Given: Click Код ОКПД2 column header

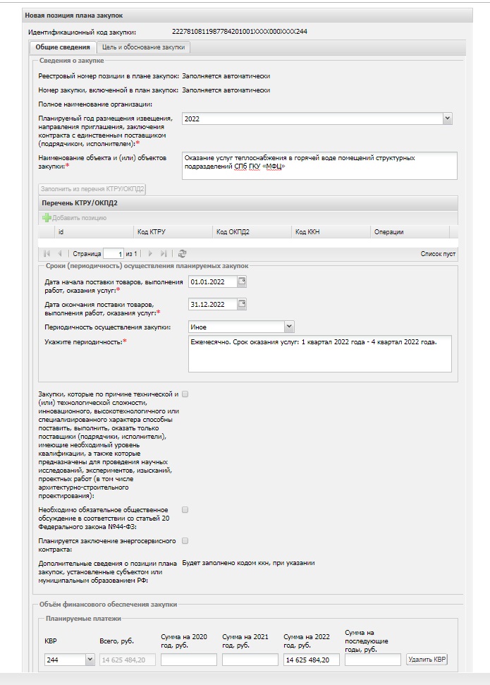Looking at the screenshot, I should tap(252, 232).
